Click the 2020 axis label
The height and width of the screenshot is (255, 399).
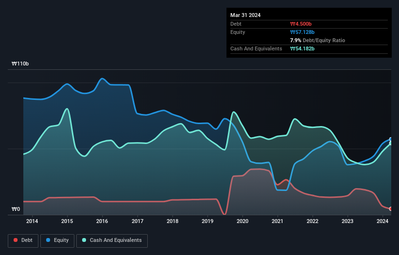tap(243, 221)
